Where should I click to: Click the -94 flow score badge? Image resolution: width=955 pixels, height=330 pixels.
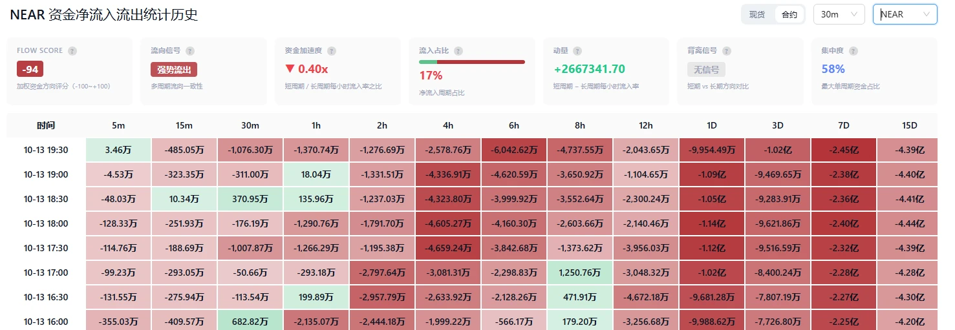tap(30, 69)
